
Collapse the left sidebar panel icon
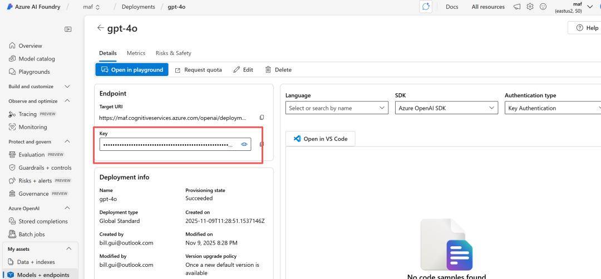[68, 29]
